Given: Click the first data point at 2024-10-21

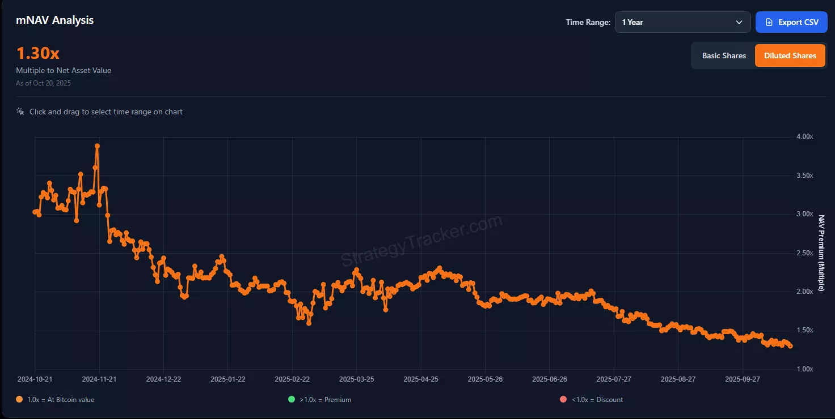Looking at the screenshot, I should click(x=35, y=212).
